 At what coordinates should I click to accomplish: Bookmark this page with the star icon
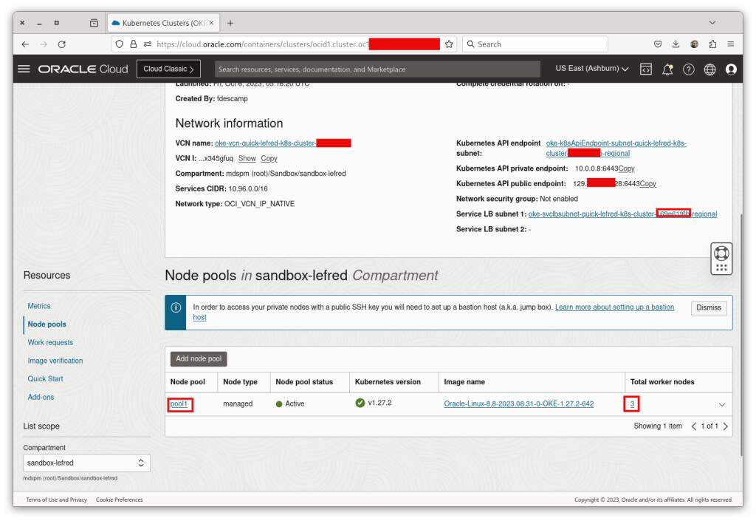pos(449,44)
